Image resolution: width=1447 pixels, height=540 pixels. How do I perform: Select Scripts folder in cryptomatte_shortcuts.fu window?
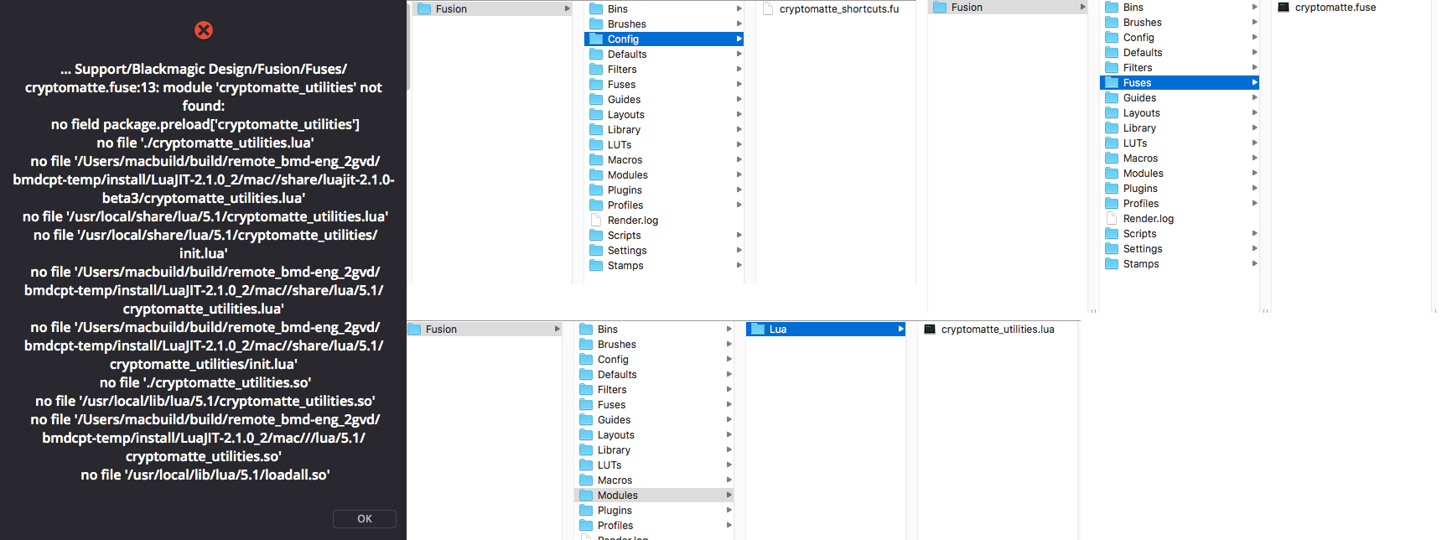coord(664,236)
